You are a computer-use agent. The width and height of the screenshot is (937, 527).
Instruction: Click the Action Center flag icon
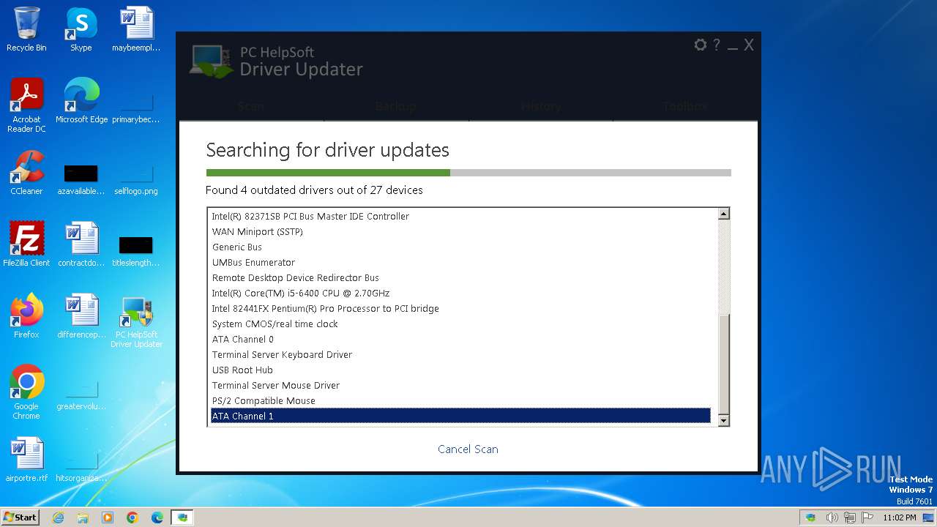[867, 517]
